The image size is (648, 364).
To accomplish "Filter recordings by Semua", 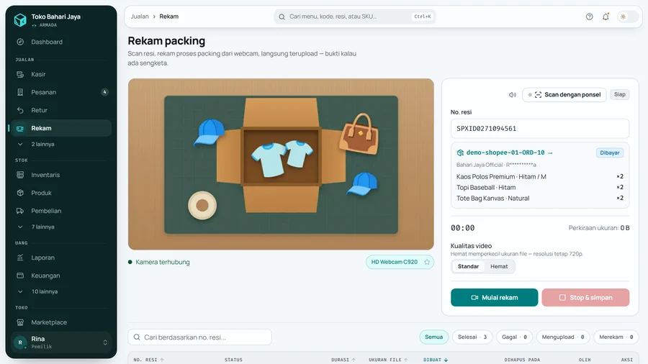I will (434, 337).
